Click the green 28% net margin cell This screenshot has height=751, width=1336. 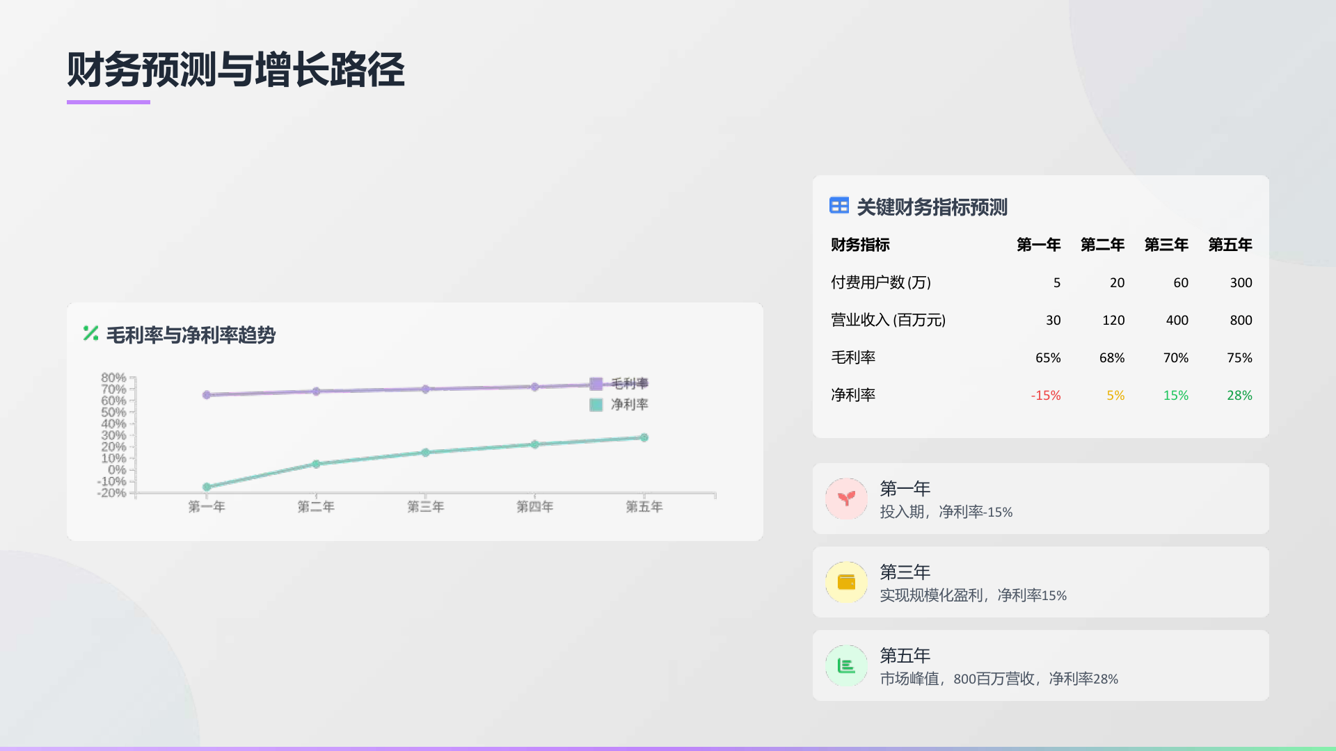click(1239, 395)
